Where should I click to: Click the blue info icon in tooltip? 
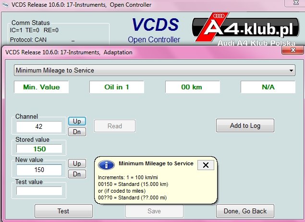point(107,165)
